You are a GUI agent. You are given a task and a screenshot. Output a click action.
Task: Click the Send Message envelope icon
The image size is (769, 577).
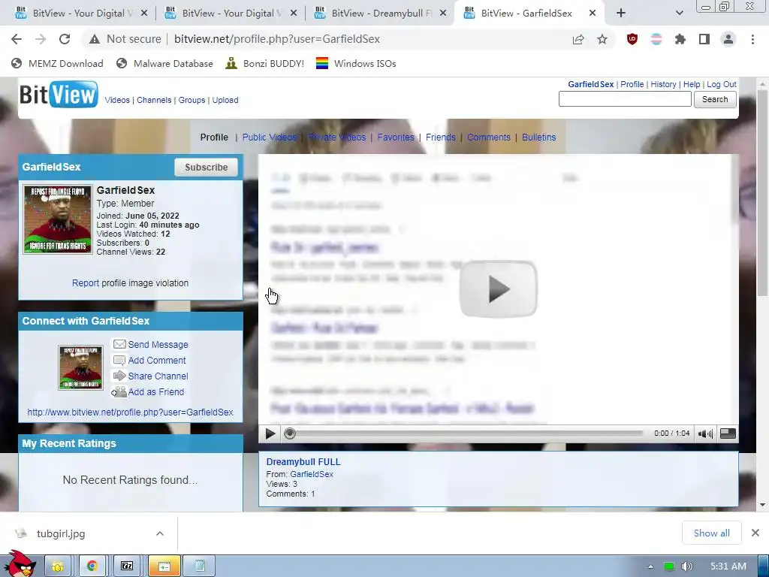tap(119, 344)
